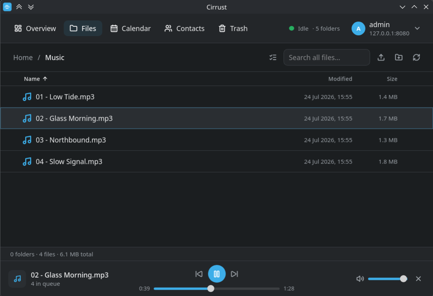Image resolution: width=433 pixels, height=296 pixels.
Task: Click the volume slider handle
Action: click(404, 279)
